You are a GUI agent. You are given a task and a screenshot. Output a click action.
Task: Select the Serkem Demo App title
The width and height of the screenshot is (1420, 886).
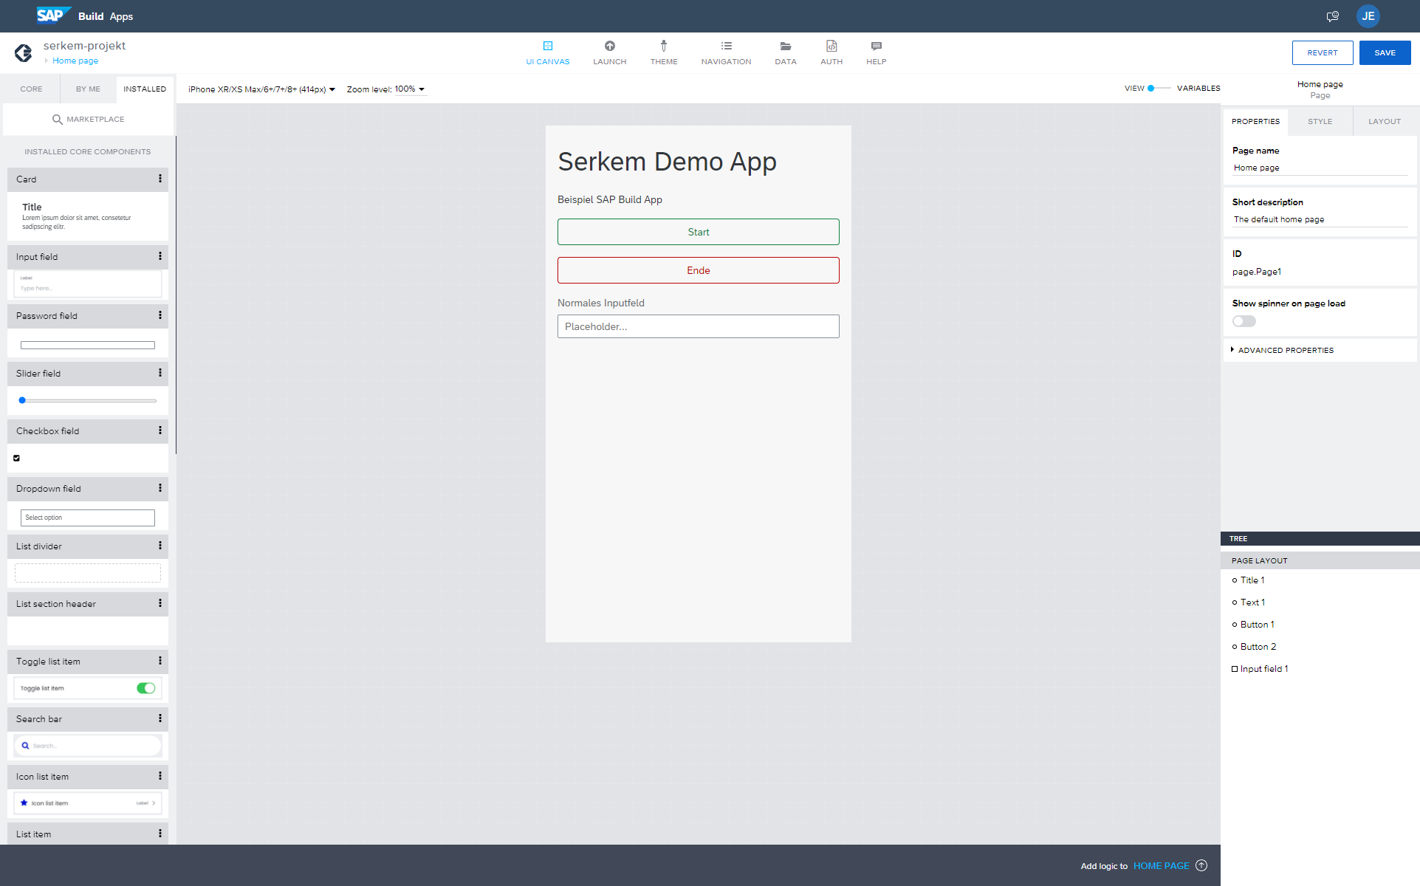point(667,162)
